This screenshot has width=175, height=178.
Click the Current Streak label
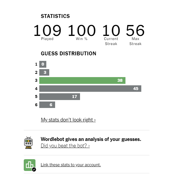111,41
